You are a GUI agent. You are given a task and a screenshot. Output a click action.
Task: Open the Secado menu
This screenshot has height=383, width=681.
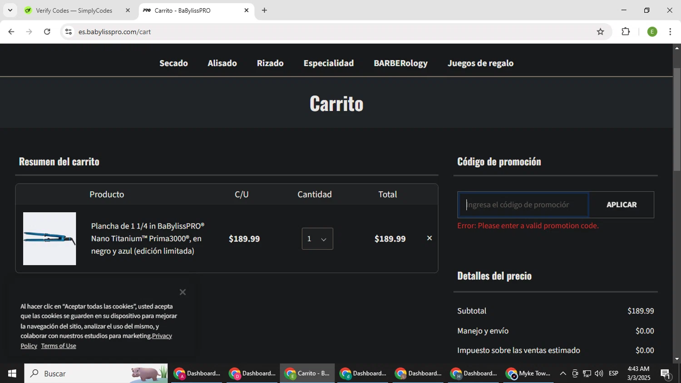pos(173,63)
